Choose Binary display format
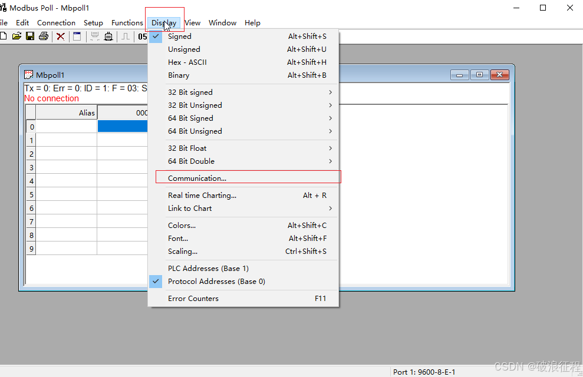 tap(243, 75)
